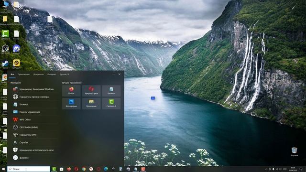Launch Opera browser tile in top apps
Image resolution: width=306 pixels, height=172 pixels.
[x=91, y=91]
